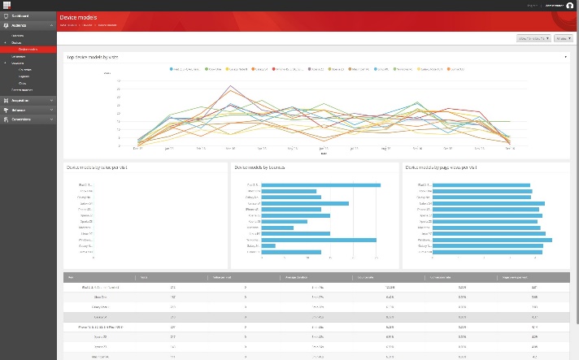The height and width of the screenshot is (360, 579).
Task: Click the Conversions section icon
Action: pos(6,119)
